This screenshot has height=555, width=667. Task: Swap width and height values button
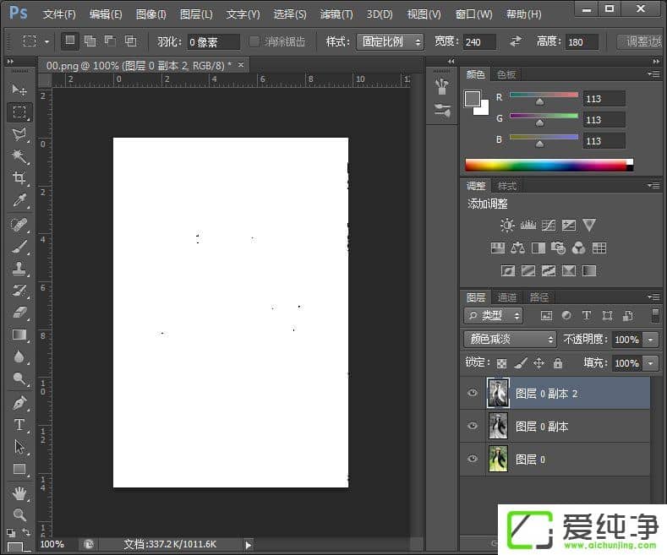click(516, 41)
